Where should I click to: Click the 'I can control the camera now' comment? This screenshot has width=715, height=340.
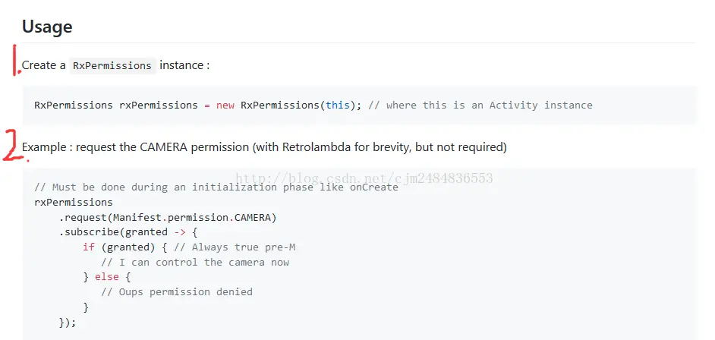(x=195, y=263)
